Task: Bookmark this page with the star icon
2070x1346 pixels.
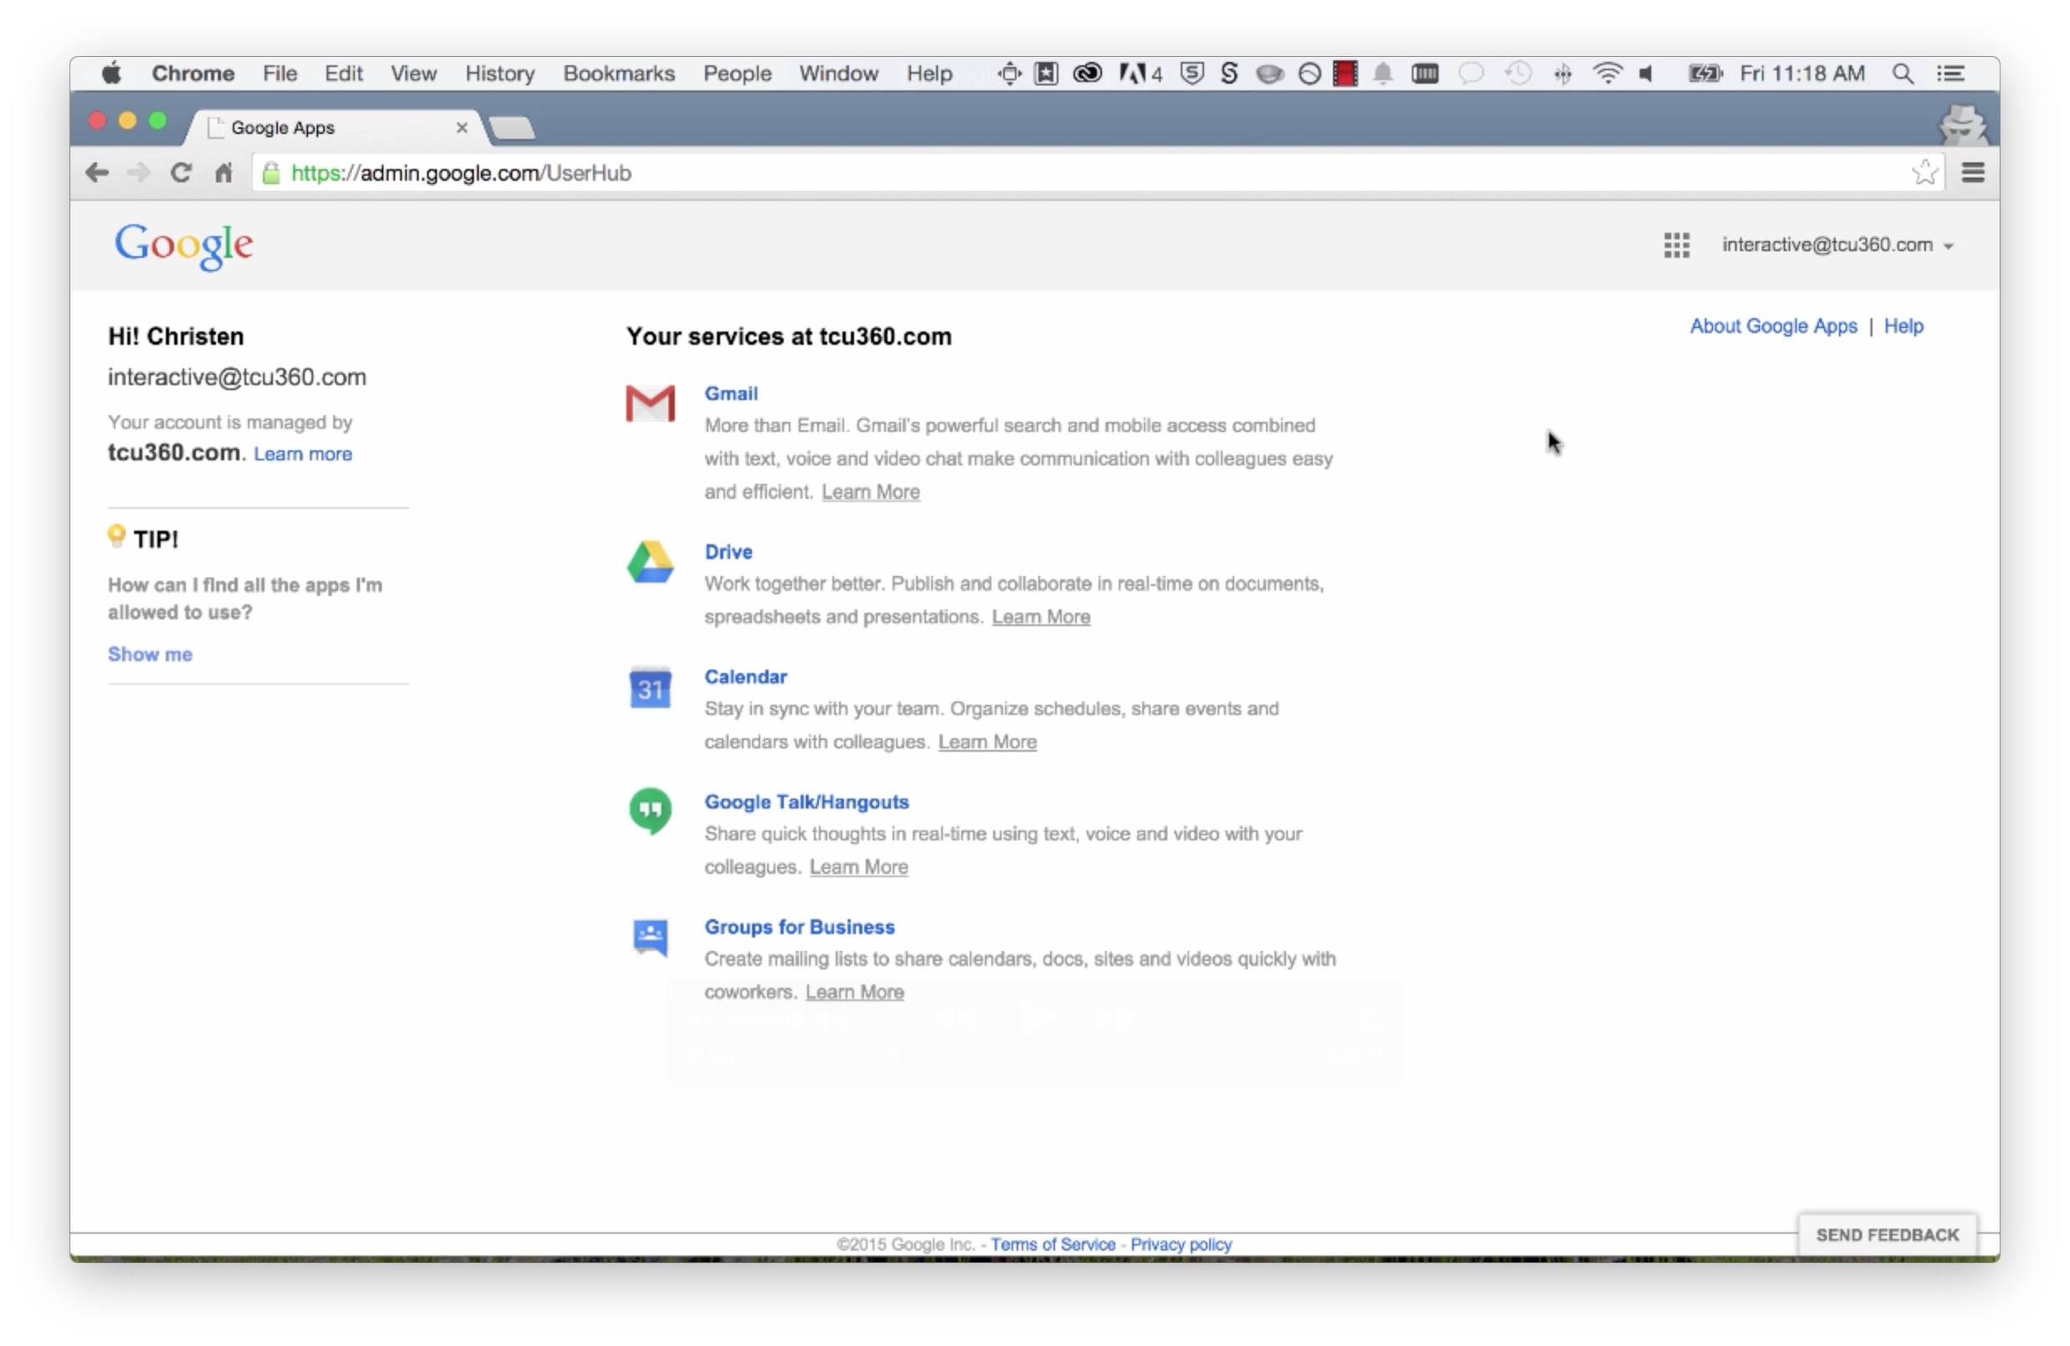Action: (x=1924, y=173)
